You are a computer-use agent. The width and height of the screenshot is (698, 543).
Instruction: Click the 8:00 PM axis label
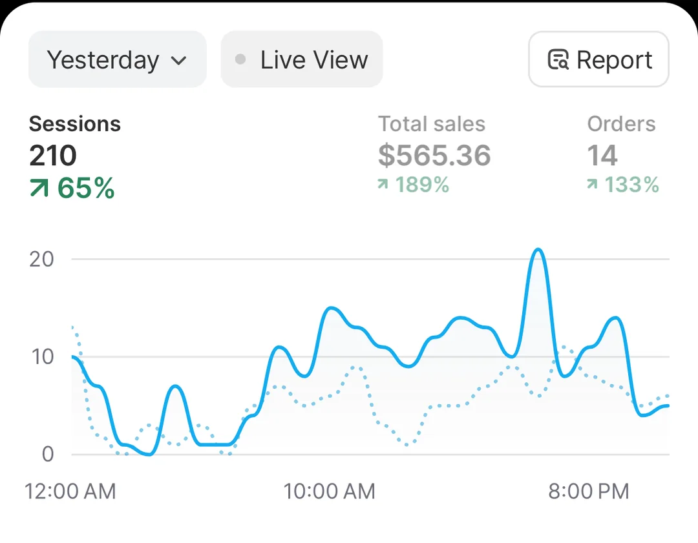588,491
